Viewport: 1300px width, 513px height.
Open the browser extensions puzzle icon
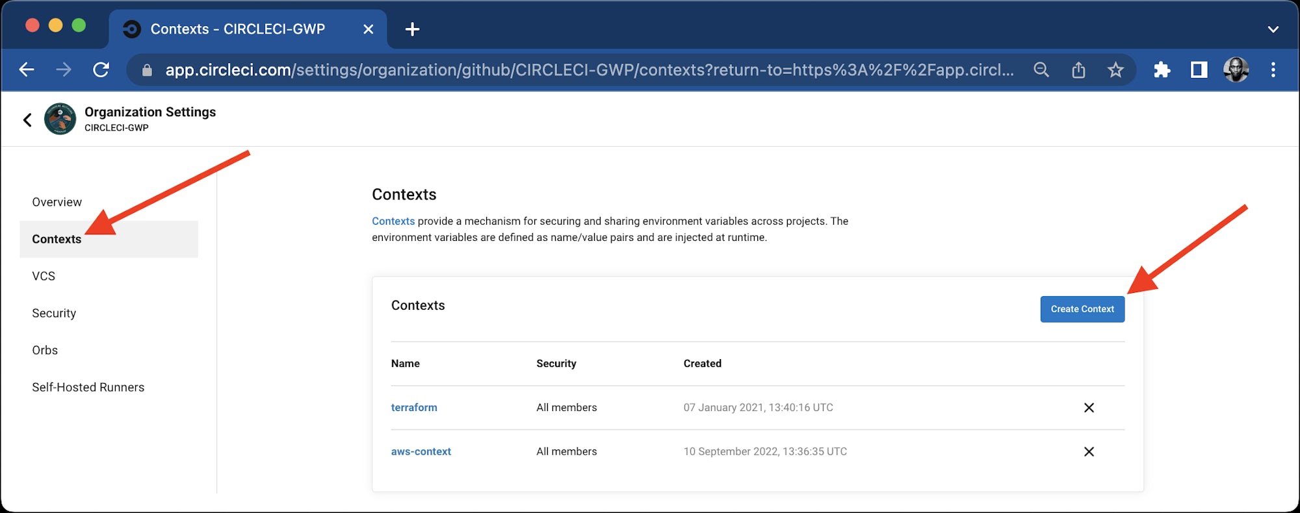tap(1162, 69)
